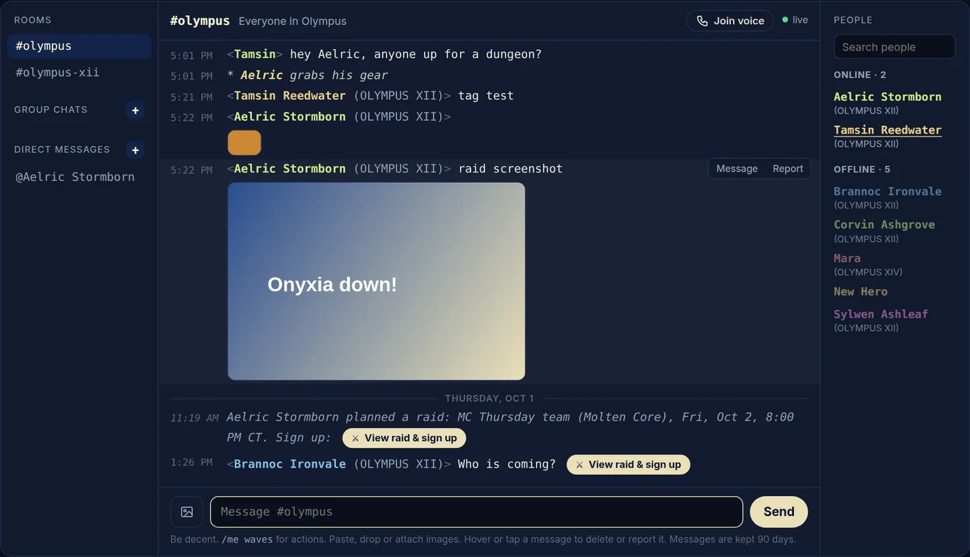Click the "OFFLINE · 5" section heading
The width and height of the screenshot is (970, 557).
point(862,169)
